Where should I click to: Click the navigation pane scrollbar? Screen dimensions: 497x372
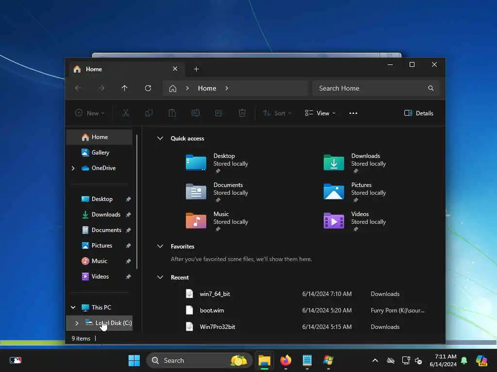(x=137, y=201)
